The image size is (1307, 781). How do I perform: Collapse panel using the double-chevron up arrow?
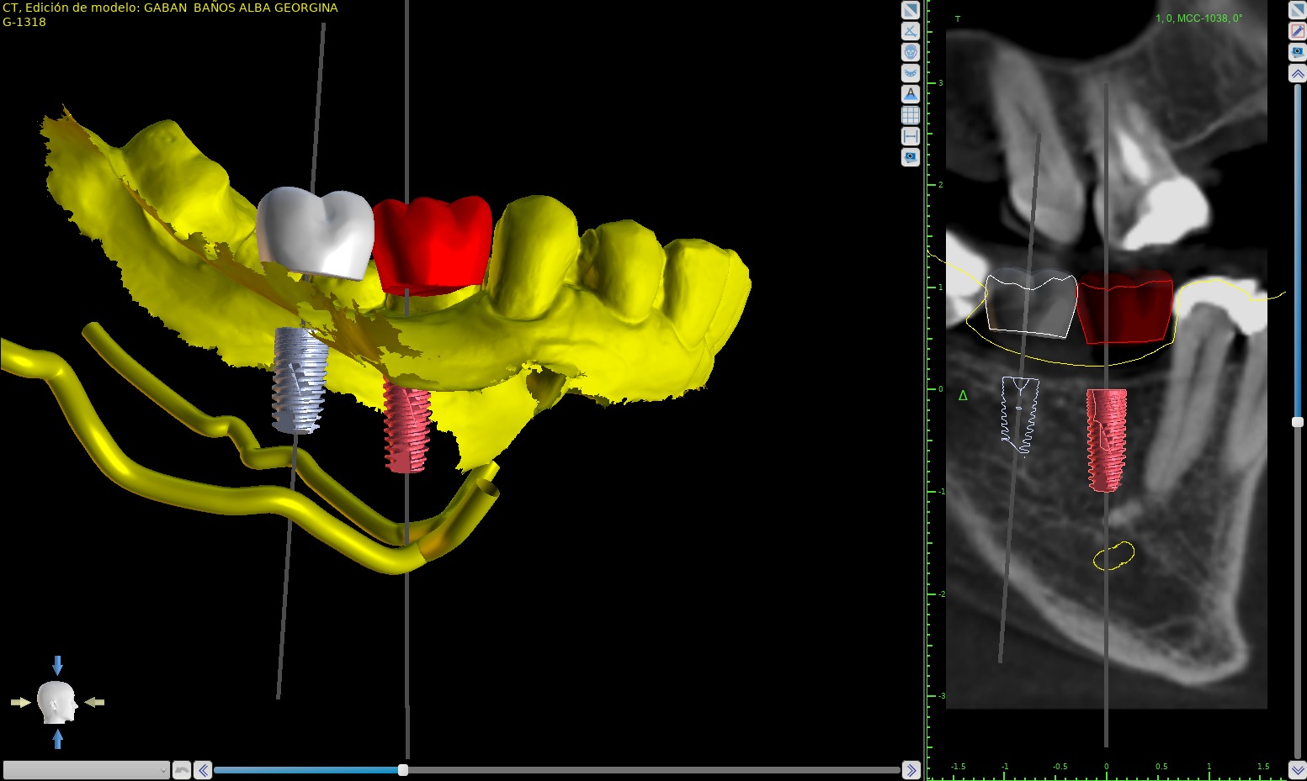1296,72
